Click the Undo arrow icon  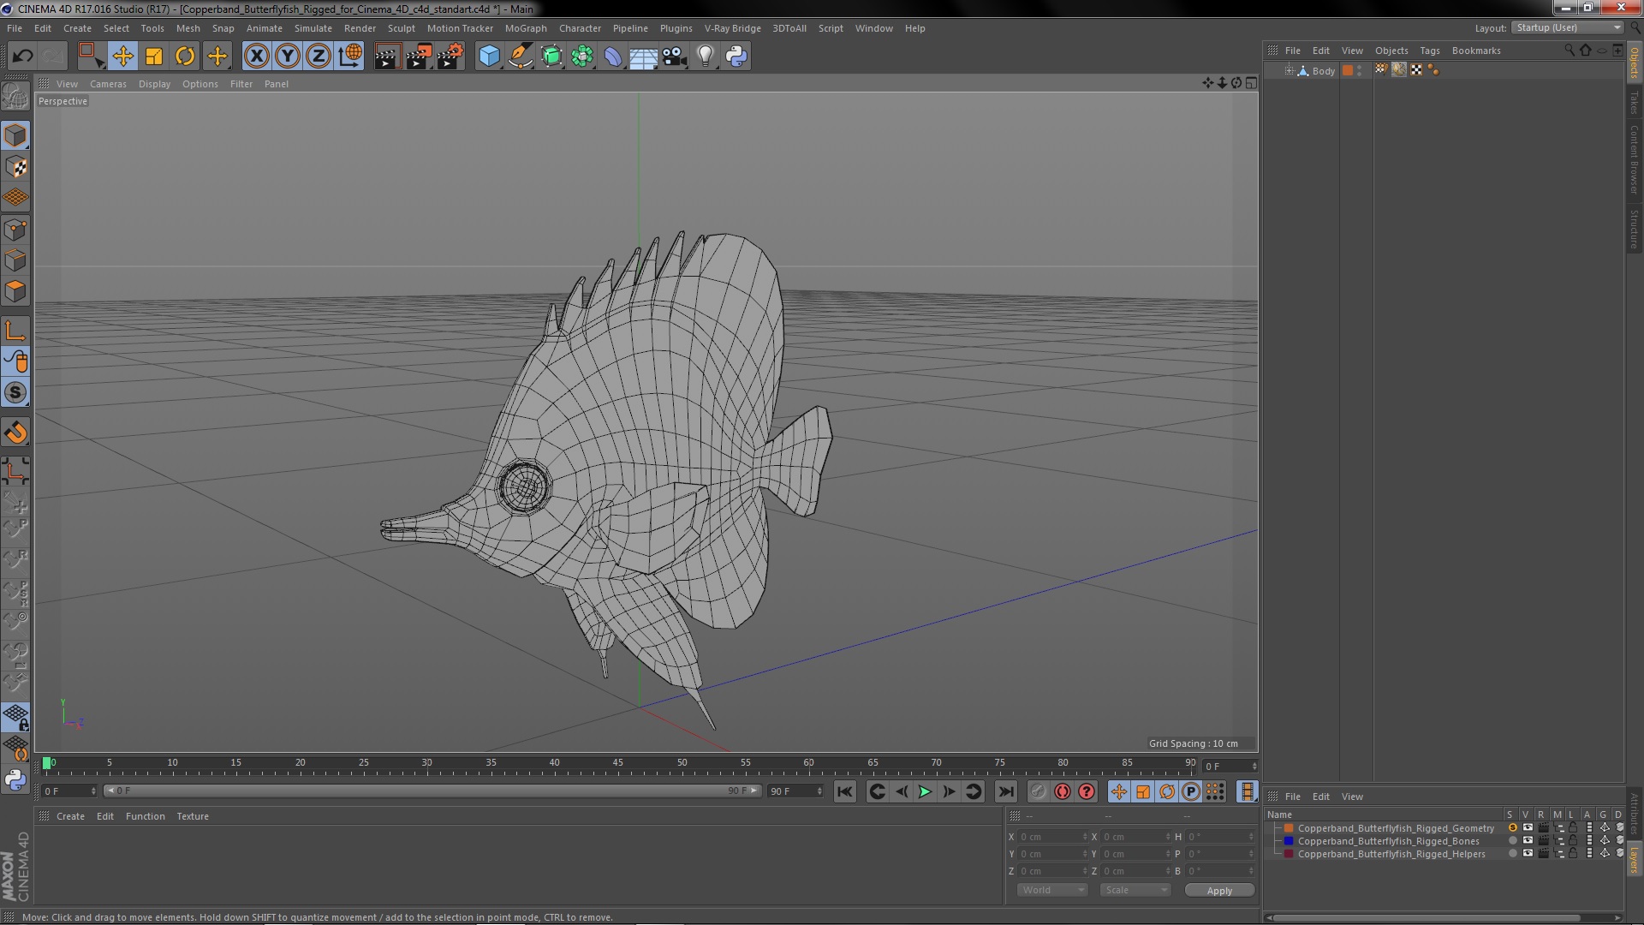coord(22,57)
